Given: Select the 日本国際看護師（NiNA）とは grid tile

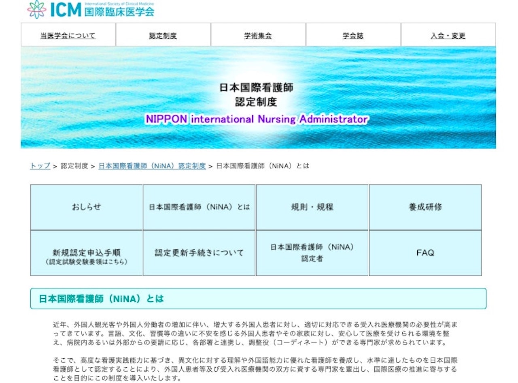Looking at the screenshot, I should point(199,207).
